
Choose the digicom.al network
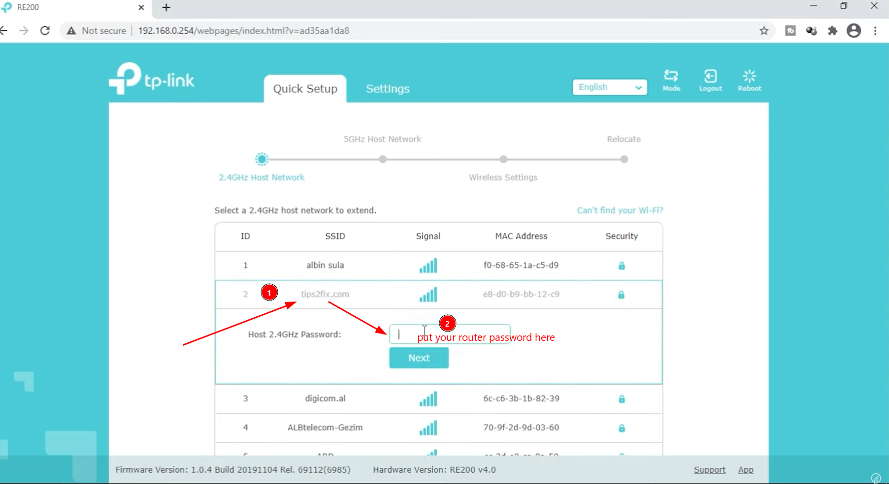[x=325, y=398]
